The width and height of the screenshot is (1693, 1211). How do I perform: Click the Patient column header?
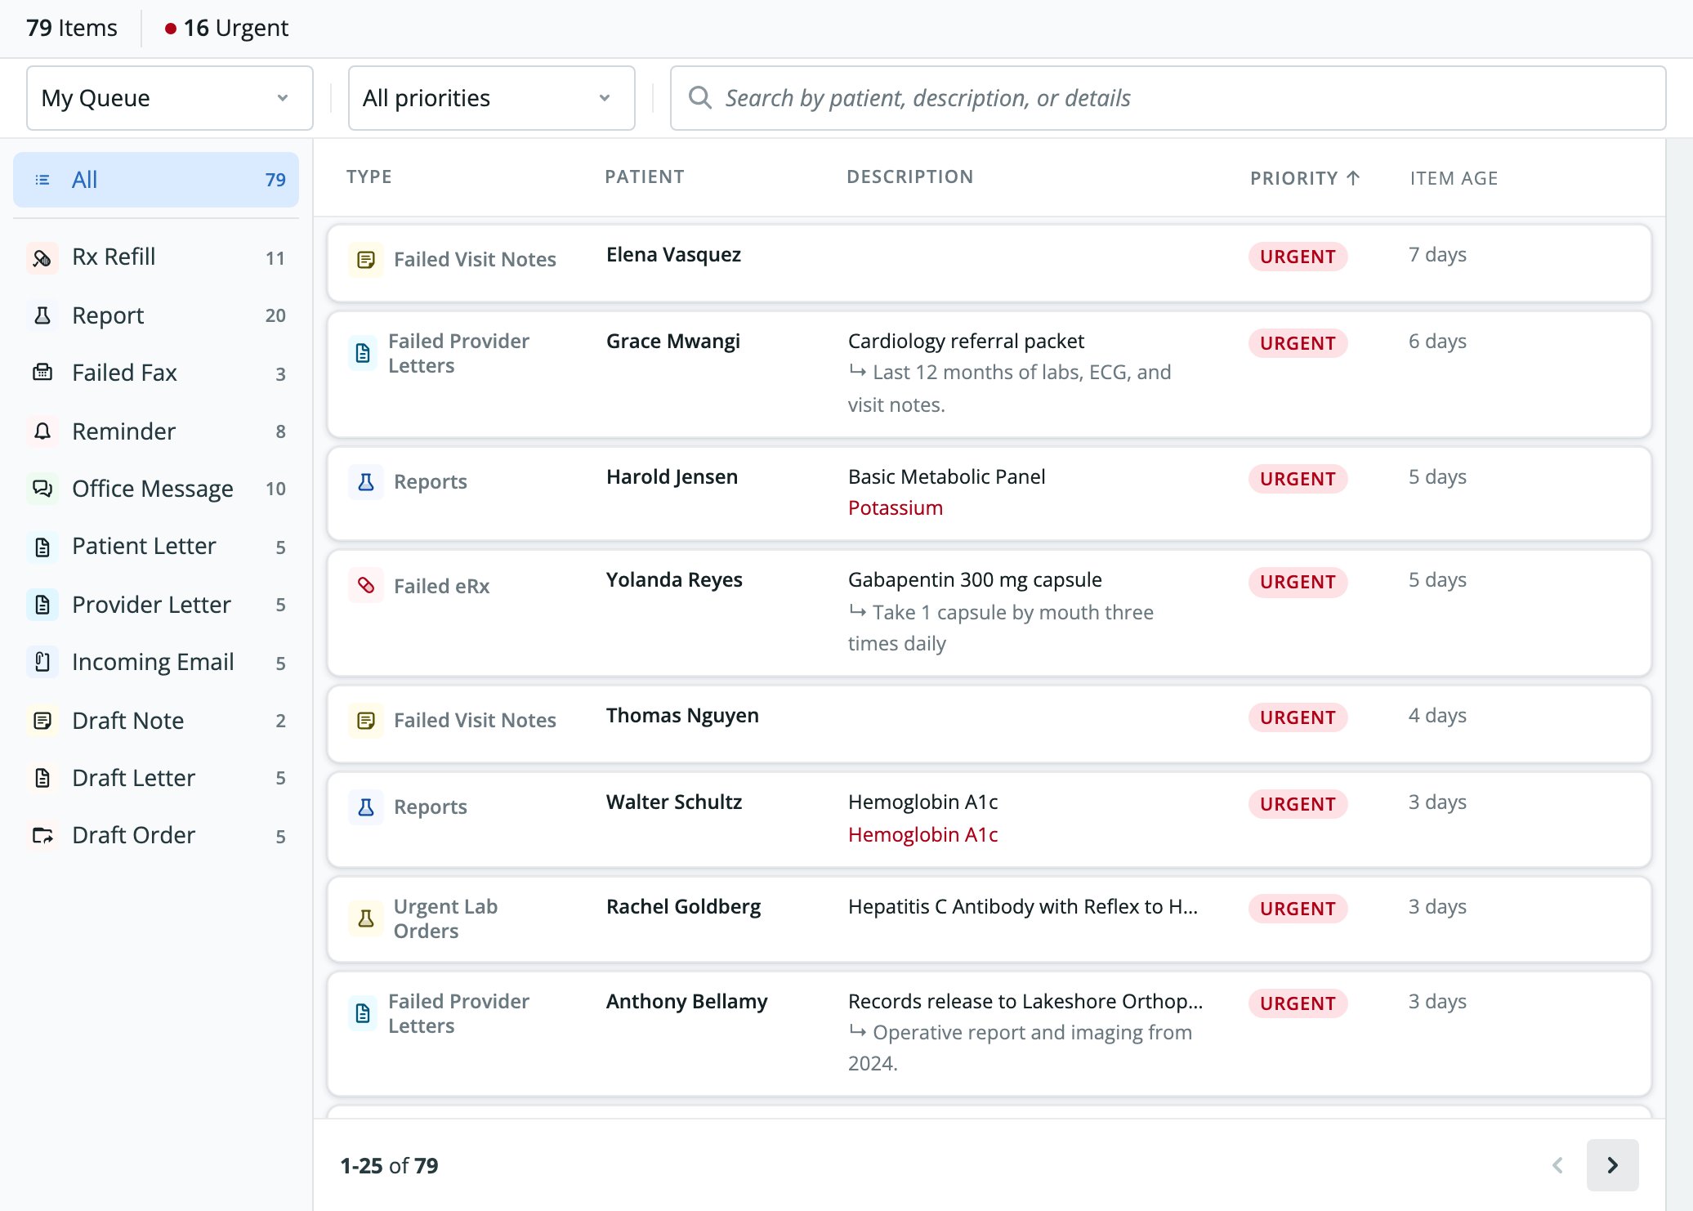(x=644, y=177)
